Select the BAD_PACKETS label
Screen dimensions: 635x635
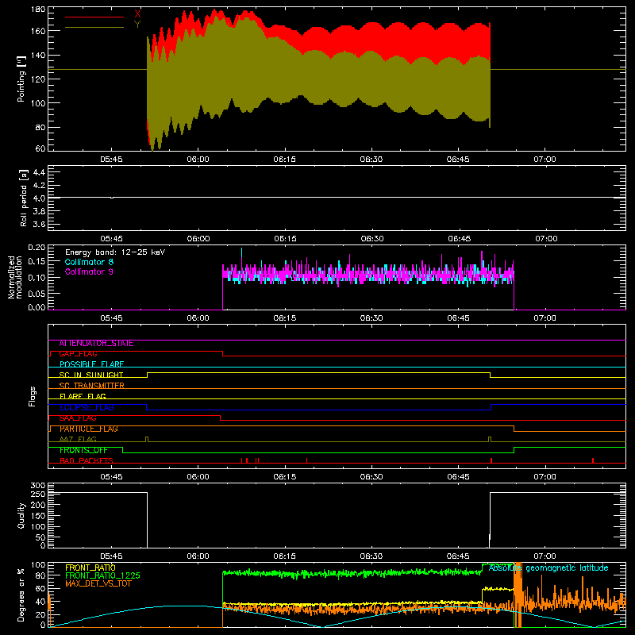[87, 461]
